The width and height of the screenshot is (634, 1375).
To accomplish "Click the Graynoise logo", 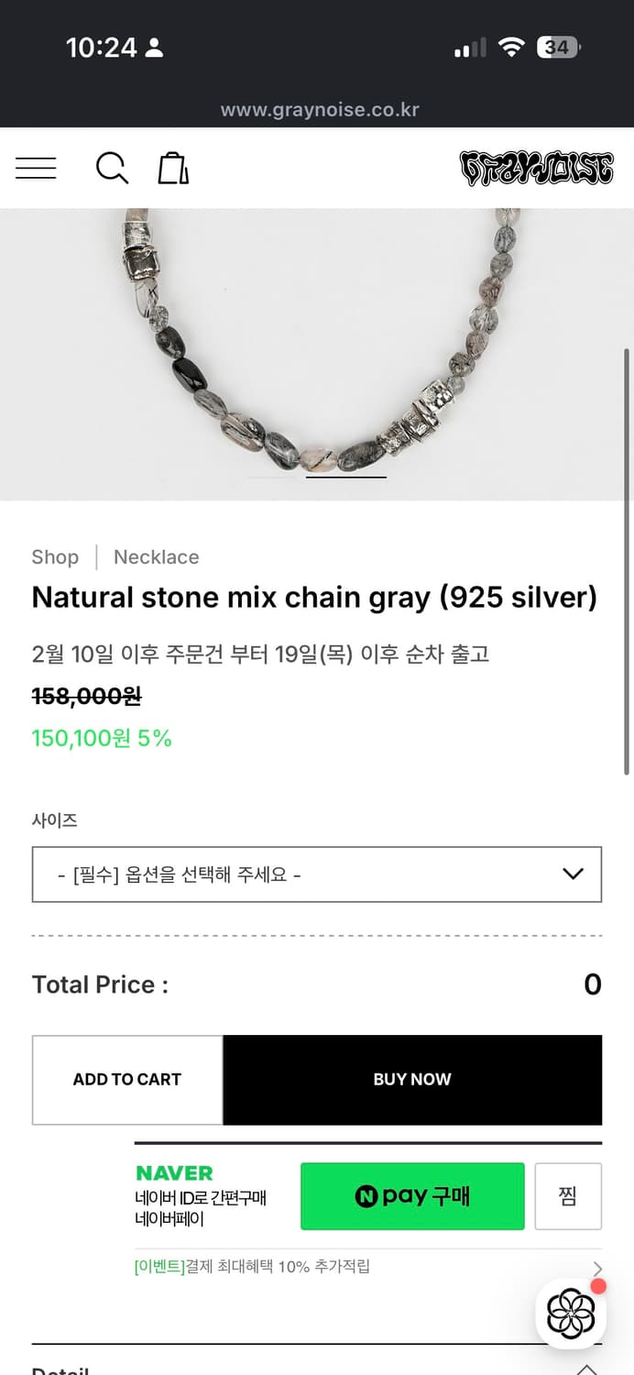I will pyautogui.click(x=536, y=168).
